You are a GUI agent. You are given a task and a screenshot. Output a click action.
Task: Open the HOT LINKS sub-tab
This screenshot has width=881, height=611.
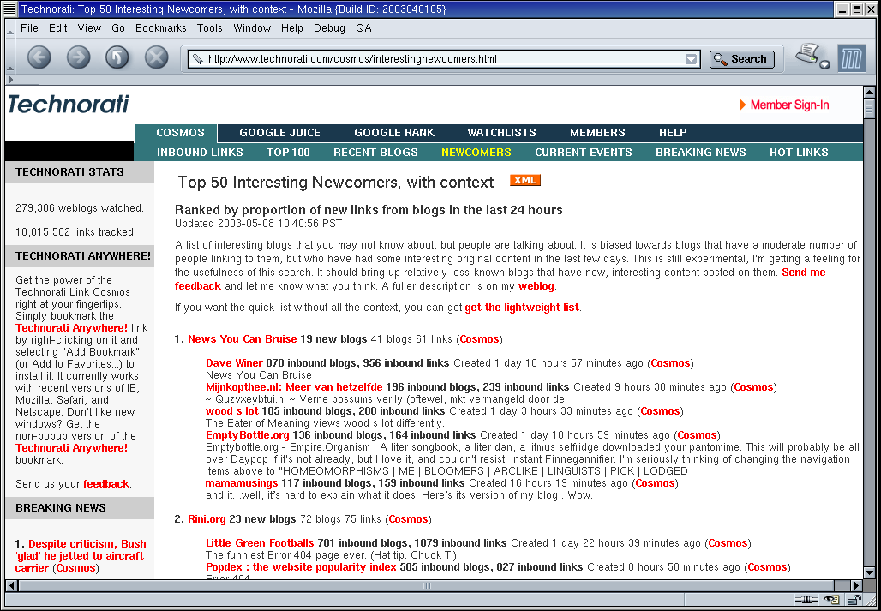[x=799, y=153]
